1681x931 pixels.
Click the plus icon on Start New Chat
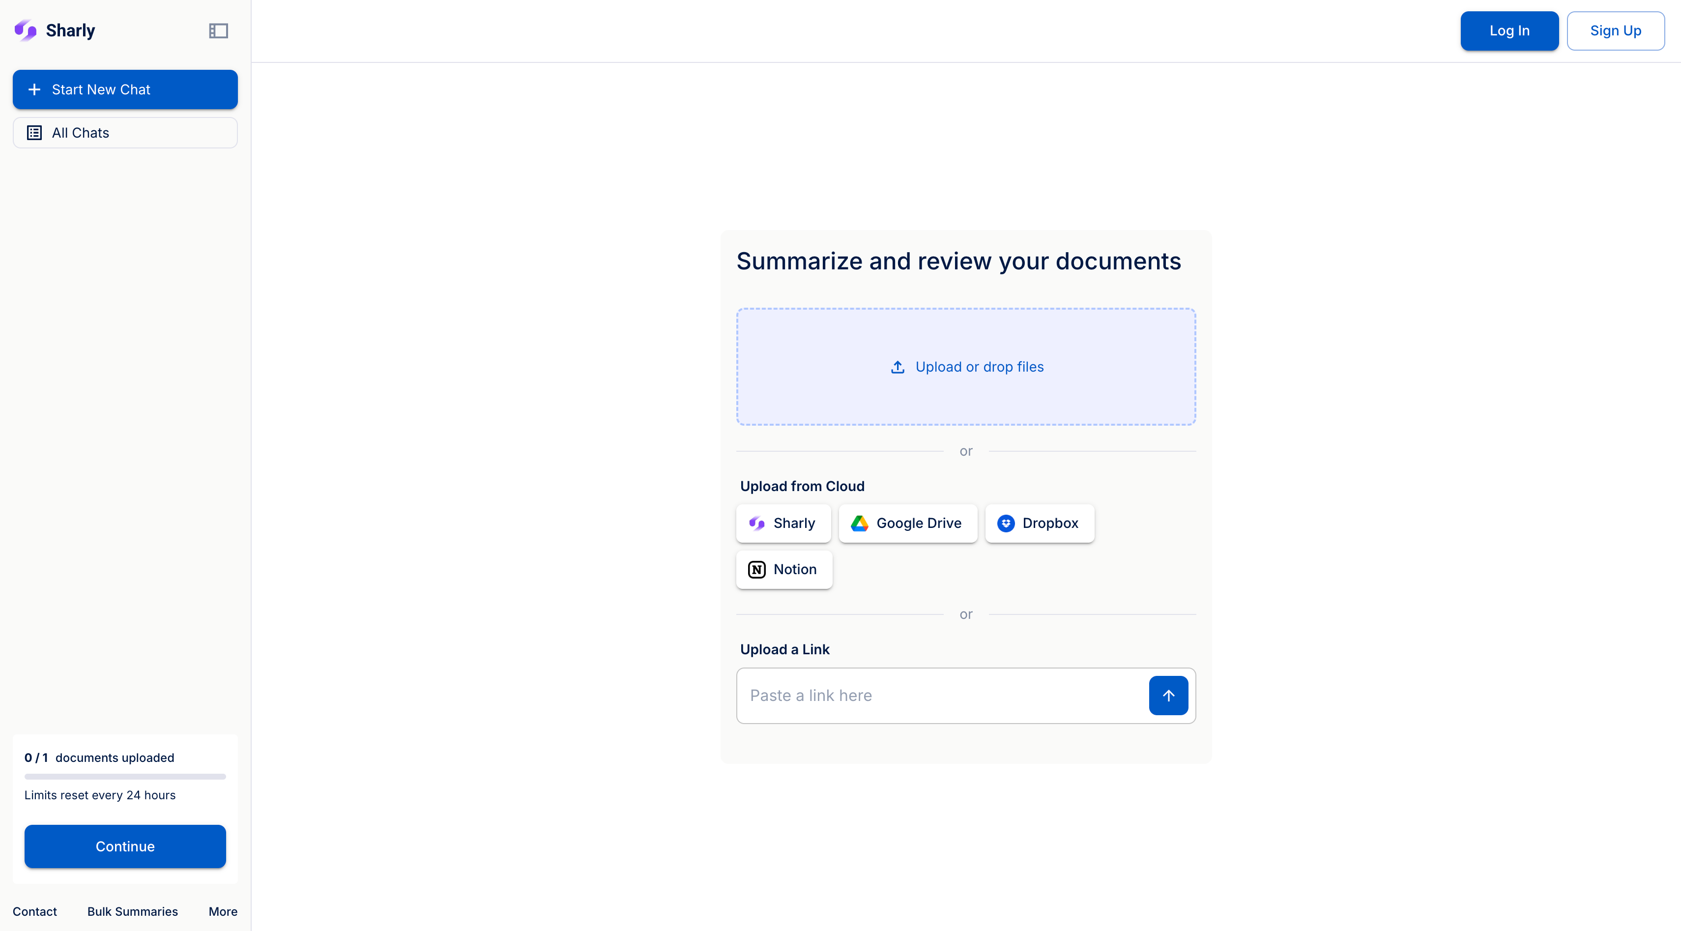[34, 89]
